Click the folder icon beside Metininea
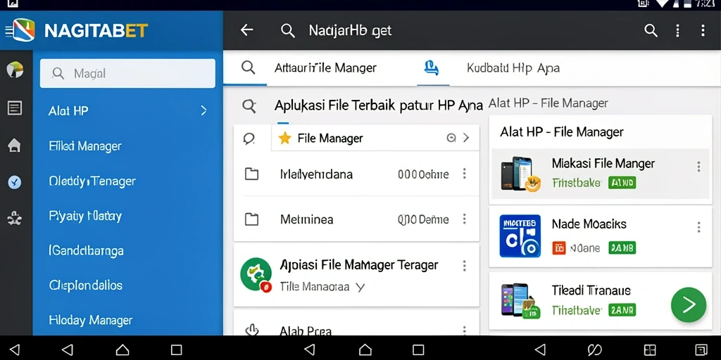 (251, 219)
